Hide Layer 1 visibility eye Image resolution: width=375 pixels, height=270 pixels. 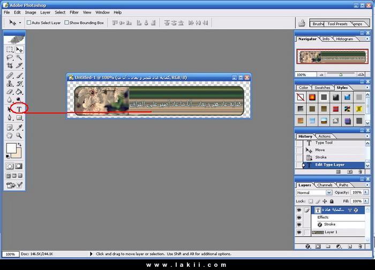[x=299, y=232]
